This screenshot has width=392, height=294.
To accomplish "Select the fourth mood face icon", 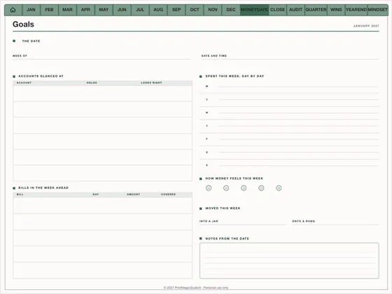I will tap(261, 188).
